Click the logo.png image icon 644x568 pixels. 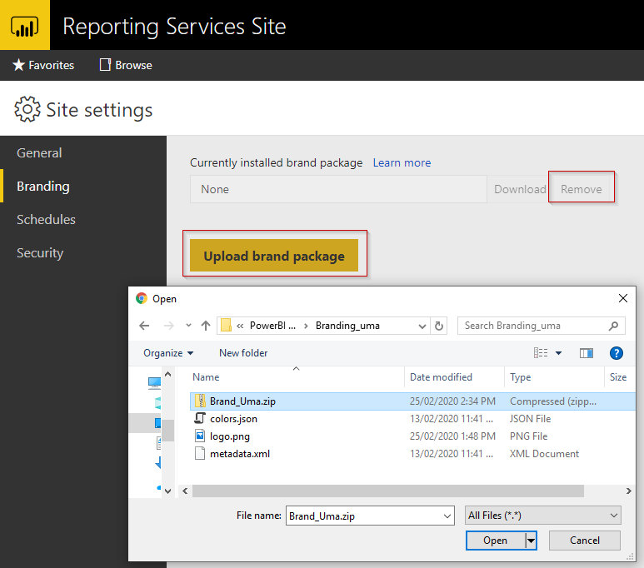[200, 436]
